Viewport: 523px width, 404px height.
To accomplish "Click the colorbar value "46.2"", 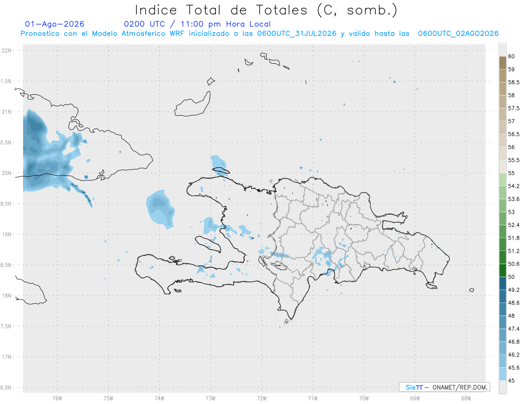I will coord(514,355).
